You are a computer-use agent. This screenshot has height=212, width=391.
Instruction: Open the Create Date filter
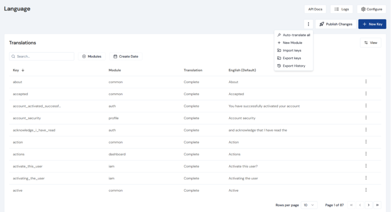126,56
